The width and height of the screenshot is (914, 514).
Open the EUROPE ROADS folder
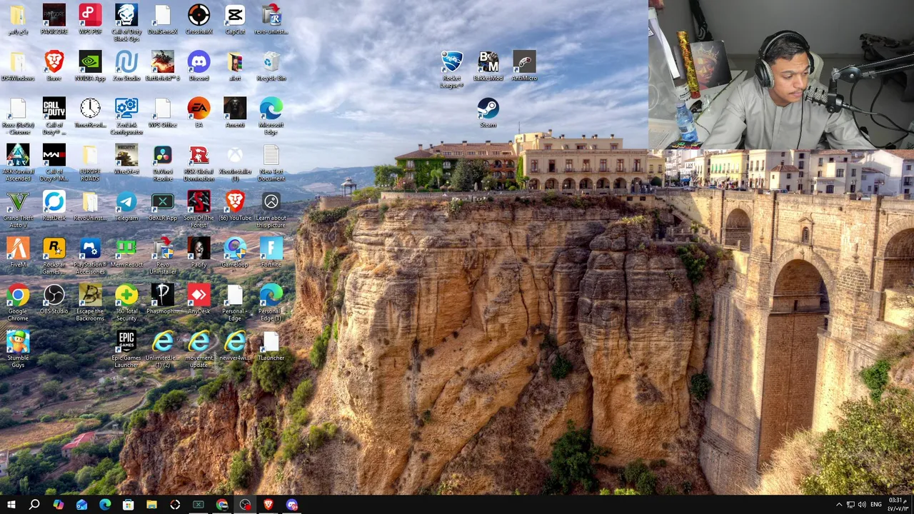tap(90, 162)
